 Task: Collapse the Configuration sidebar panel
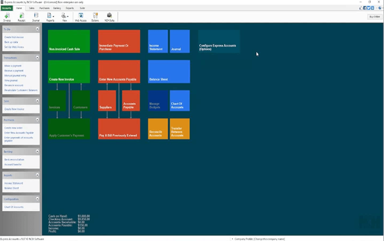37,199
